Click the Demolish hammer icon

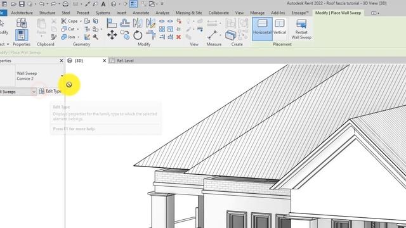96,37
